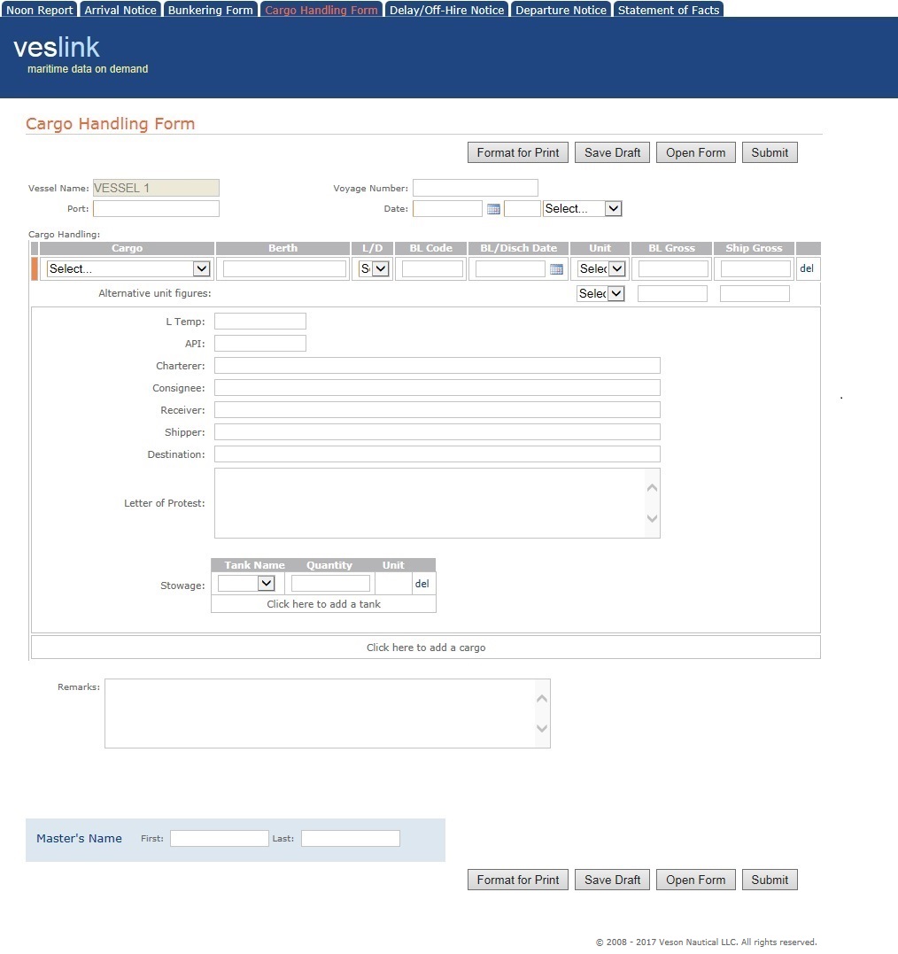The height and width of the screenshot is (954, 898).
Task: Open the Departure Notice tab
Action: [561, 9]
